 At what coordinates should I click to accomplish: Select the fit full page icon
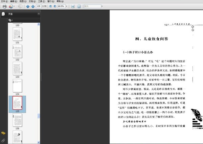[x=79, y=6]
